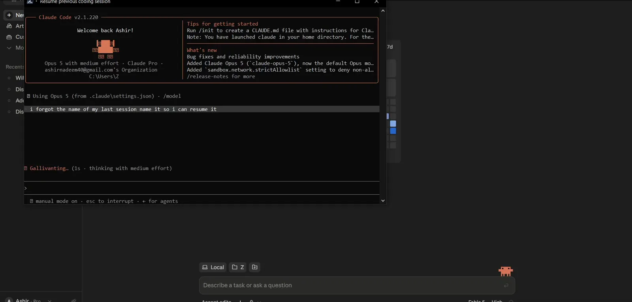Click the terminal scrollbar up arrow
This screenshot has width=632, height=302.
[x=383, y=11]
